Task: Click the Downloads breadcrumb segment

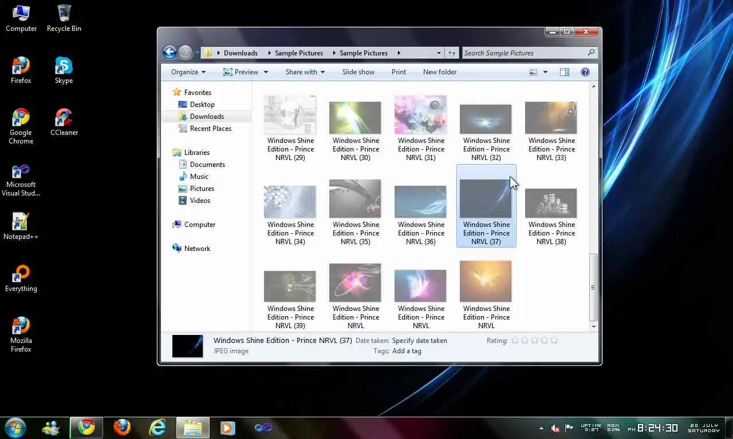Action: tap(241, 53)
